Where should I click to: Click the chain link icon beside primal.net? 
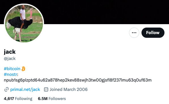pyautogui.click(x=6, y=90)
